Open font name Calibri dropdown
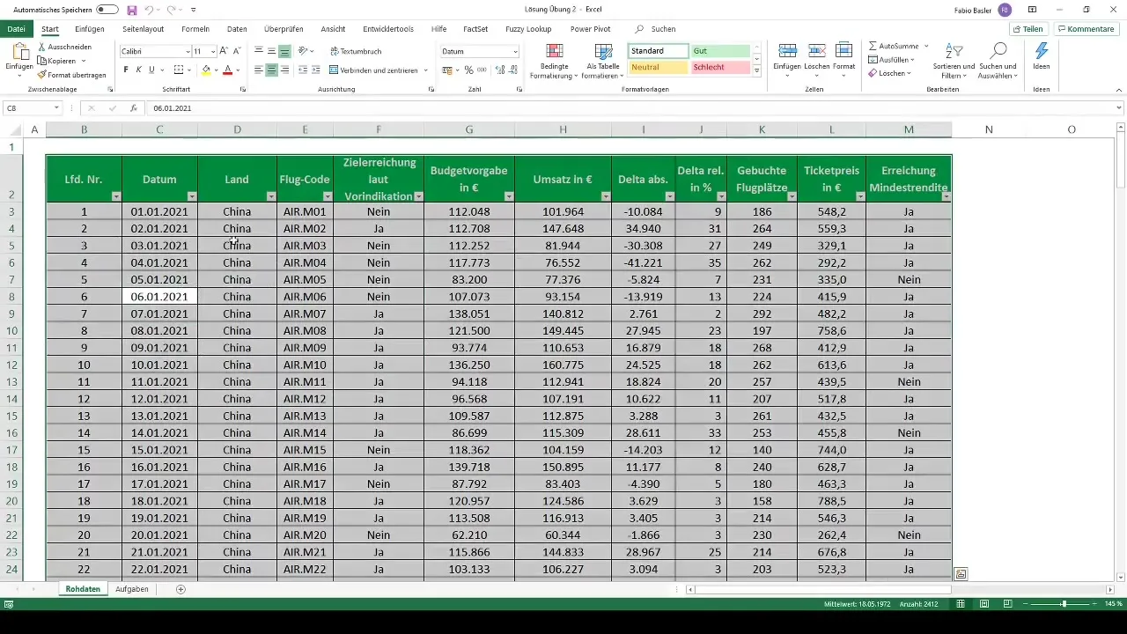Viewport: 1127px width, 634px height. click(188, 51)
